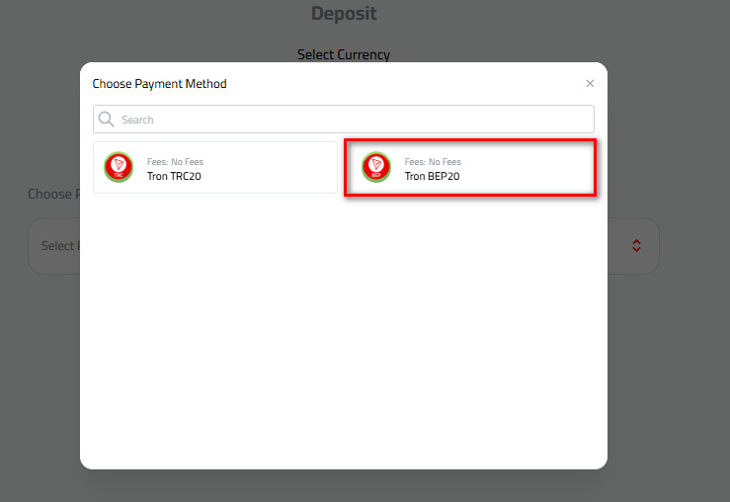This screenshot has height=502, width=730.
Task: Click the Tron TRC20 coin icon
Action: pos(119,167)
